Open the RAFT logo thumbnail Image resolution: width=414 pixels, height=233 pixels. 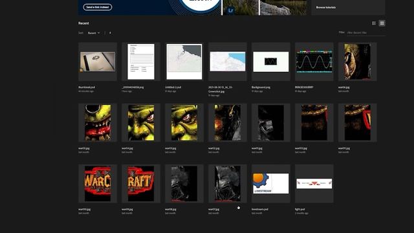click(x=141, y=184)
